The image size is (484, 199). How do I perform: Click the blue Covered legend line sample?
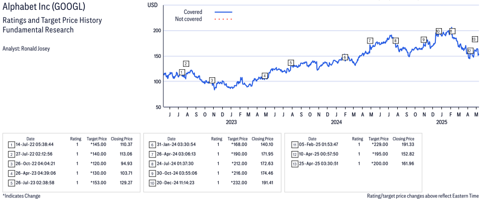click(x=223, y=12)
